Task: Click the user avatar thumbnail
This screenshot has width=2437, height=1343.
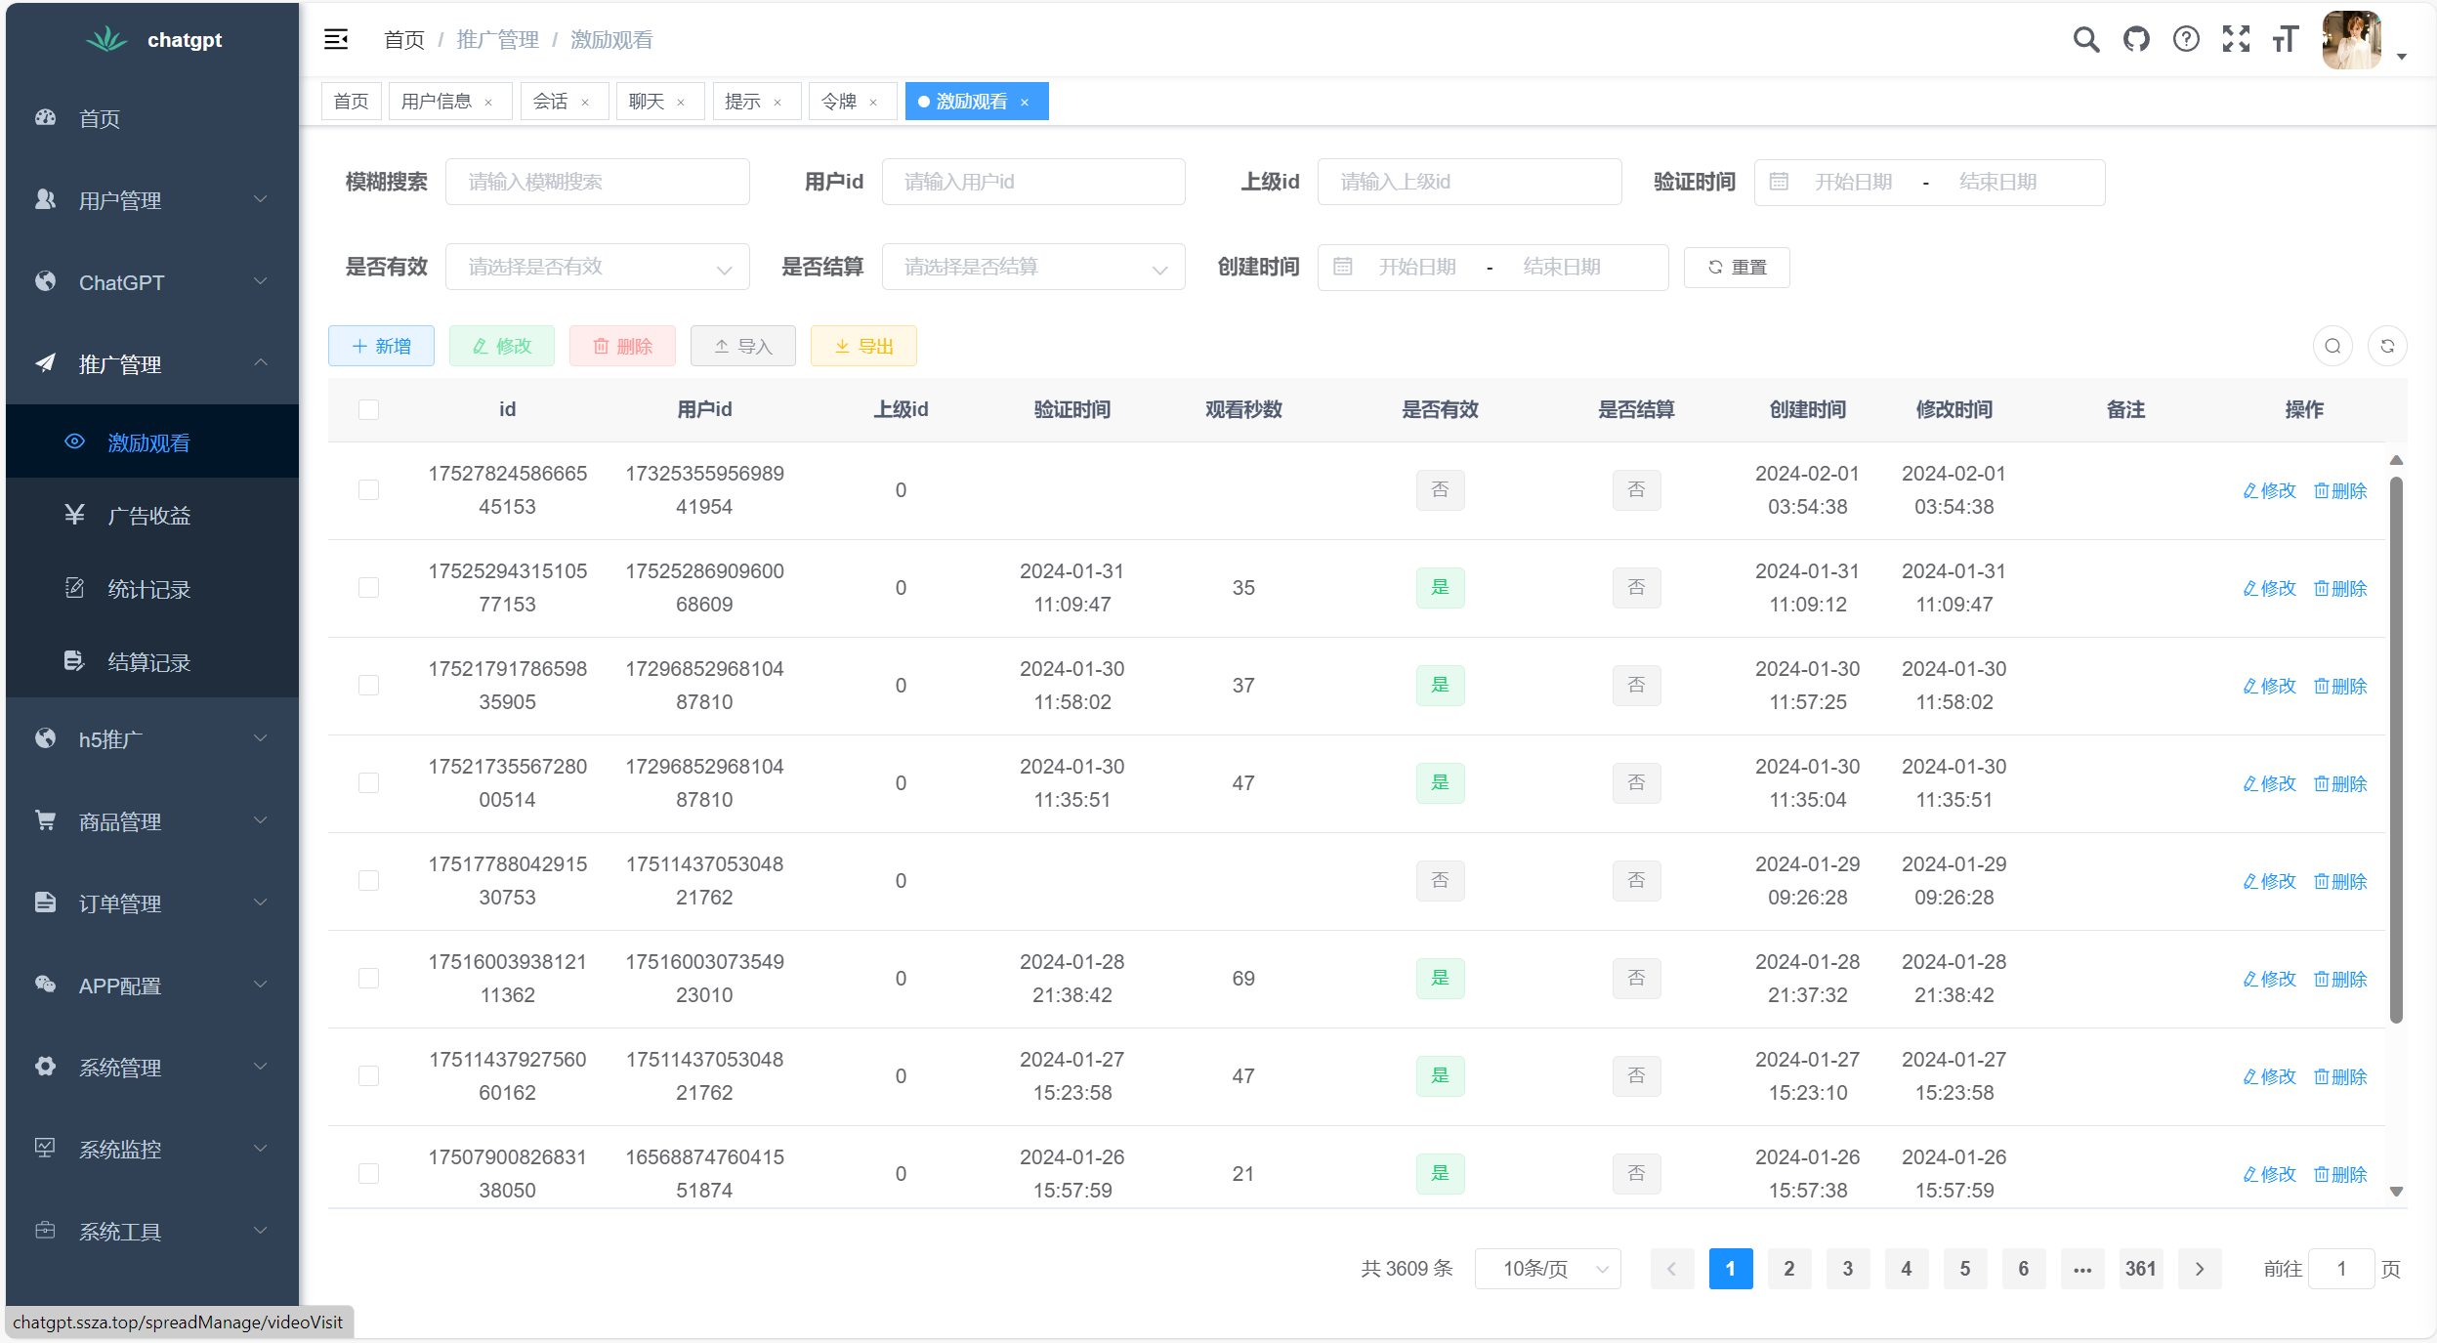Action: point(2351,39)
